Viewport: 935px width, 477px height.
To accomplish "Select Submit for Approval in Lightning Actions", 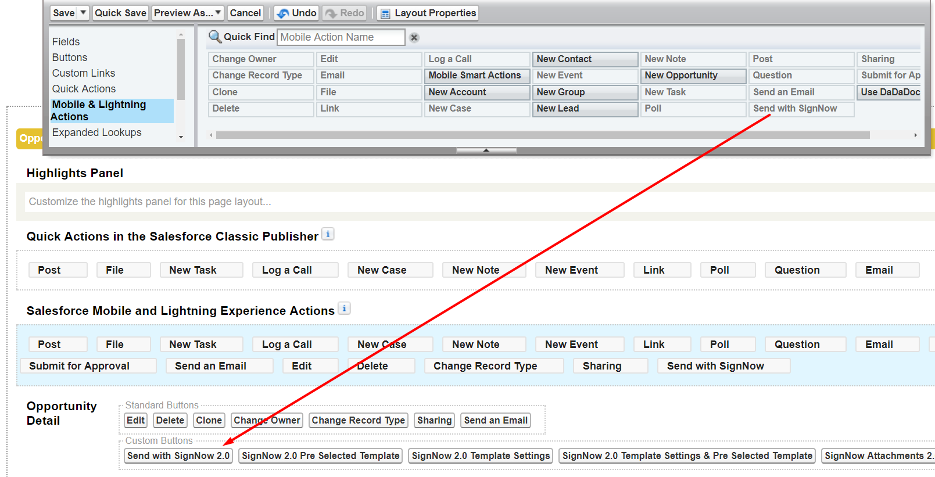I will [x=88, y=366].
